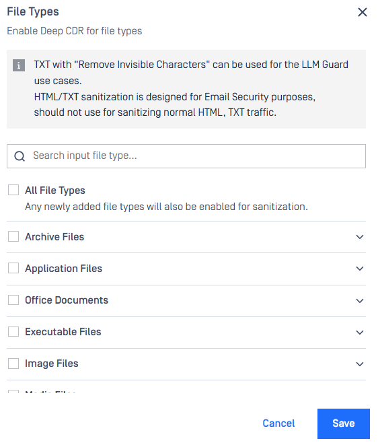Tick the Application Files checkbox
Image resolution: width=378 pixels, height=445 pixels.
(x=13, y=268)
